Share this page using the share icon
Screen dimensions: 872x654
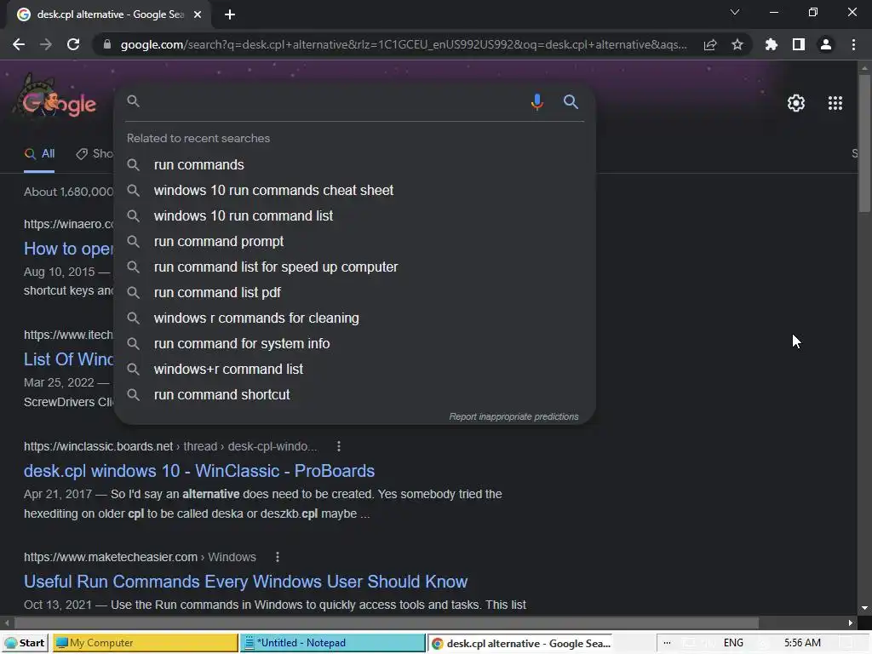(x=710, y=44)
